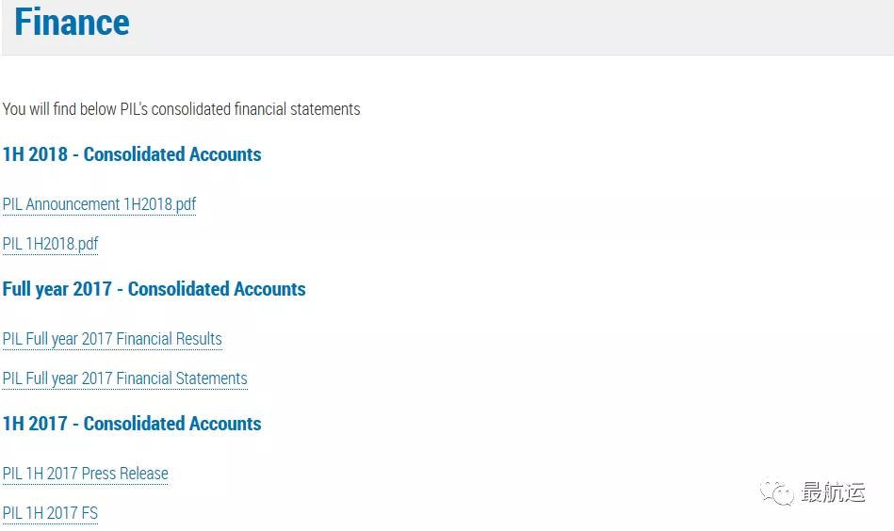Click the 最航运 watermark text
Image resolution: width=894 pixels, height=531 pixels.
833,491
